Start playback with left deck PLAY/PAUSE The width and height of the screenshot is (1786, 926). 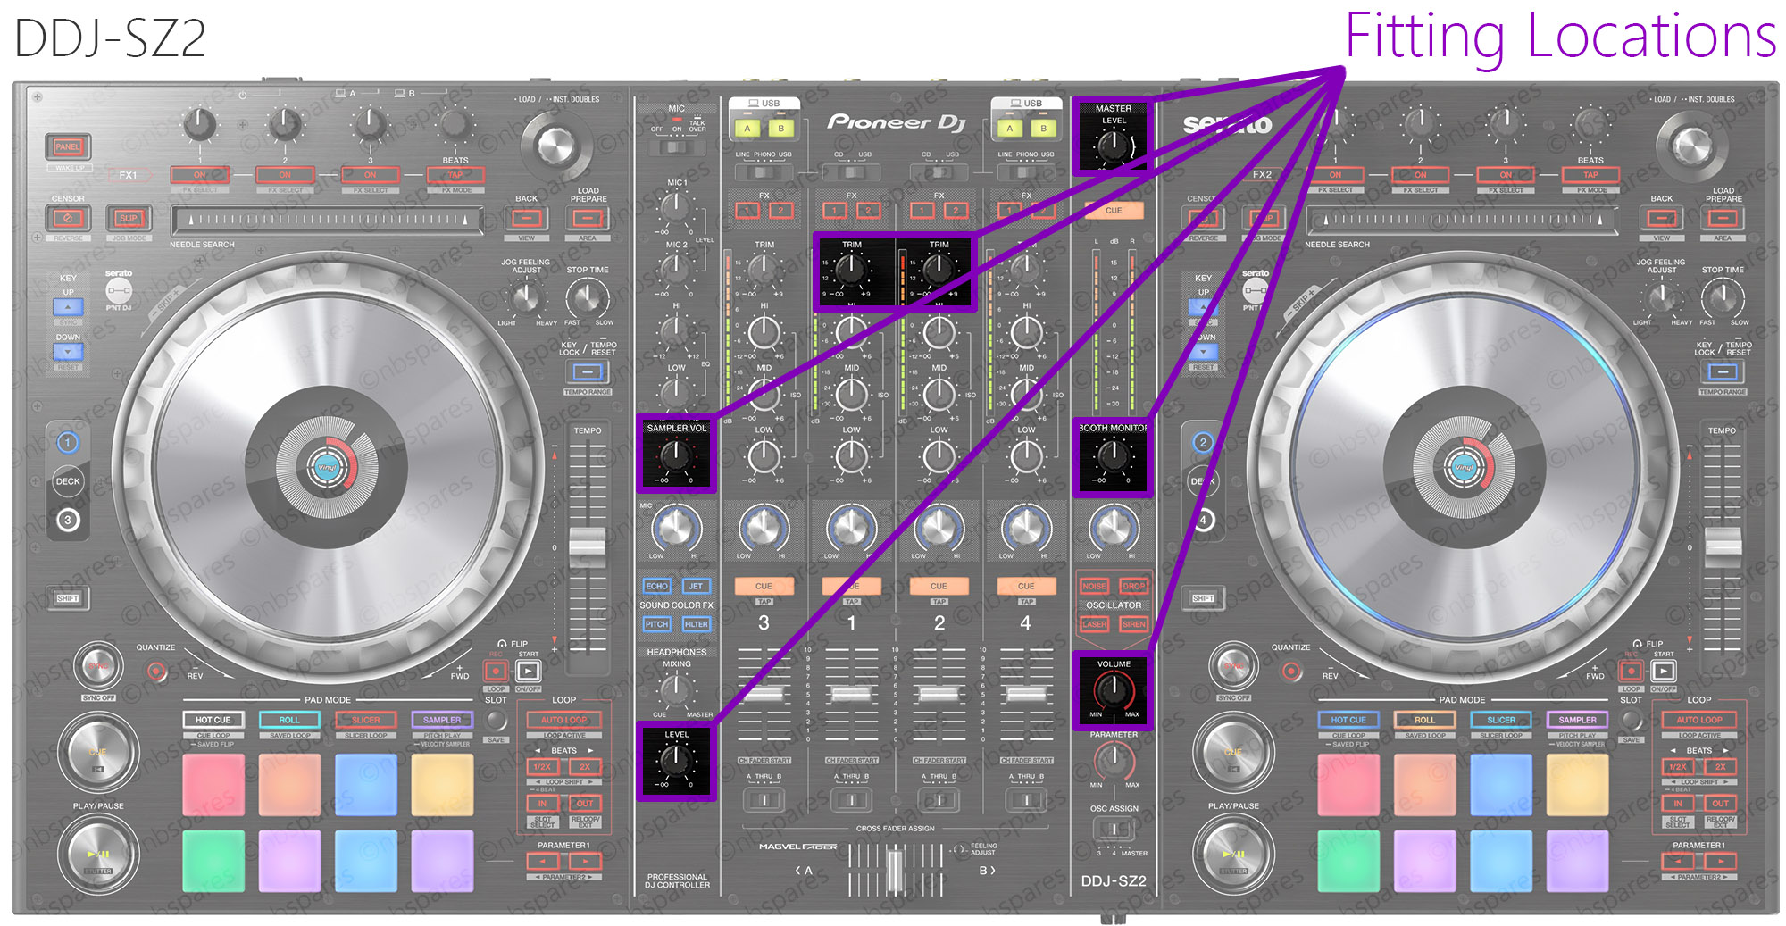(98, 853)
